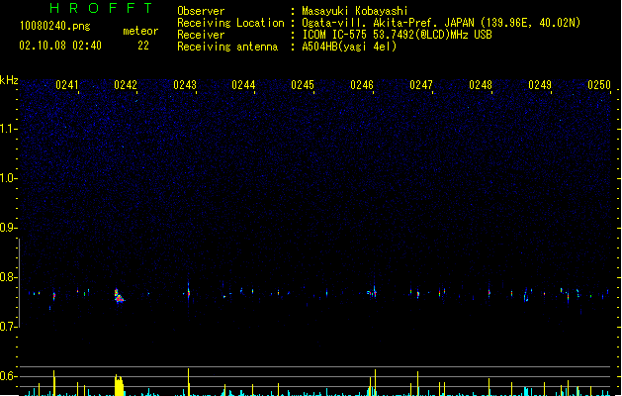
Task: Click the 1.1 kHz axis label
Action: 8,129
